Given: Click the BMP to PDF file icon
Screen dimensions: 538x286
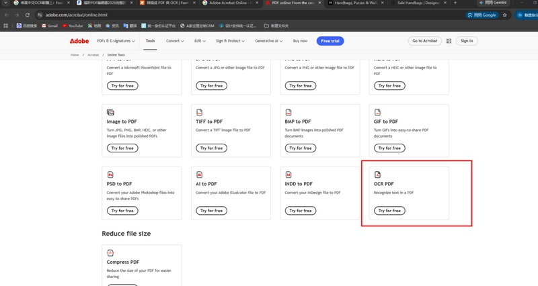Looking at the screenshot, I should 289,112.
